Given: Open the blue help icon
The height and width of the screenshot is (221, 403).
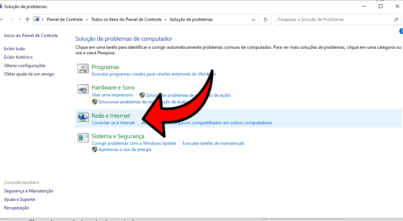Looking at the screenshot, I should (x=401, y=31).
